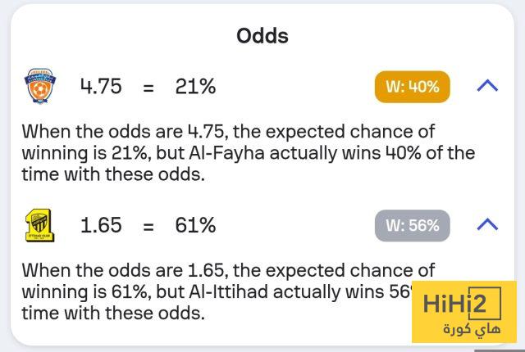Click the 1.65 odds value
This screenshot has width=525, height=352.
(102, 225)
